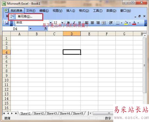
Task: Expand Standard toolbar options chevron beside Save
Action: [11, 23]
